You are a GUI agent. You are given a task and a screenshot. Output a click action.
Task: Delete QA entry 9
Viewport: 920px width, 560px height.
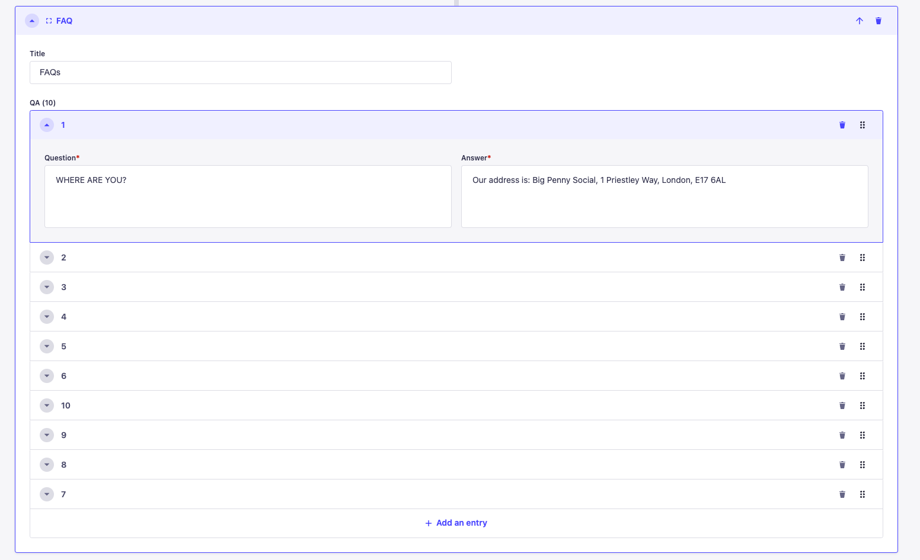(x=842, y=435)
